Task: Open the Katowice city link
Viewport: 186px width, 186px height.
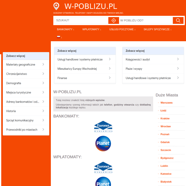Action: coord(166,174)
